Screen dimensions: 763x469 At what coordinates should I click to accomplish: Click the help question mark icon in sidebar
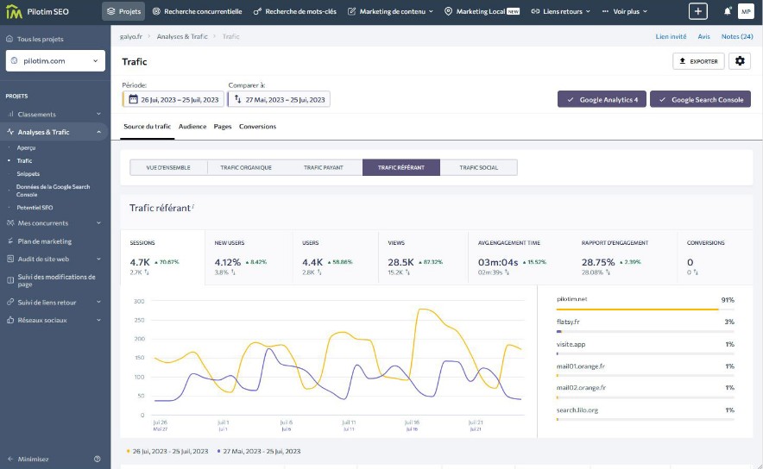pyautogui.click(x=98, y=459)
